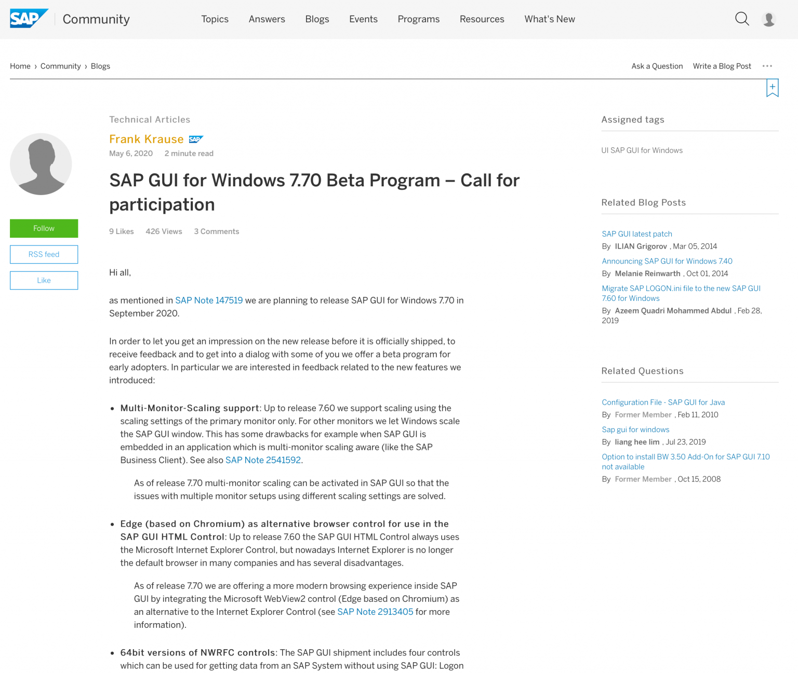The height and width of the screenshot is (673, 798).
Task: Select the UI SAP GUI for Windows tag
Action: (642, 150)
